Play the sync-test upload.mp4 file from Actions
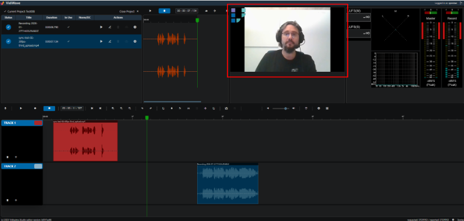This screenshot has width=464, height=221. pos(101,42)
